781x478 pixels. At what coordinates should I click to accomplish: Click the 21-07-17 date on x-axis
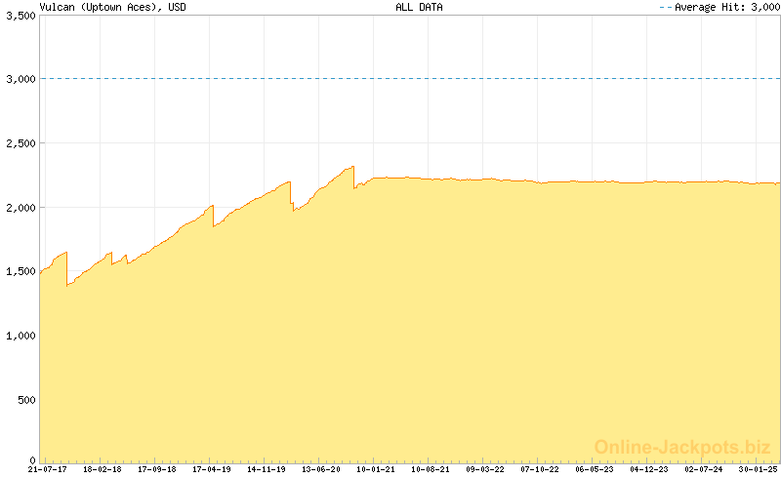click(x=48, y=470)
